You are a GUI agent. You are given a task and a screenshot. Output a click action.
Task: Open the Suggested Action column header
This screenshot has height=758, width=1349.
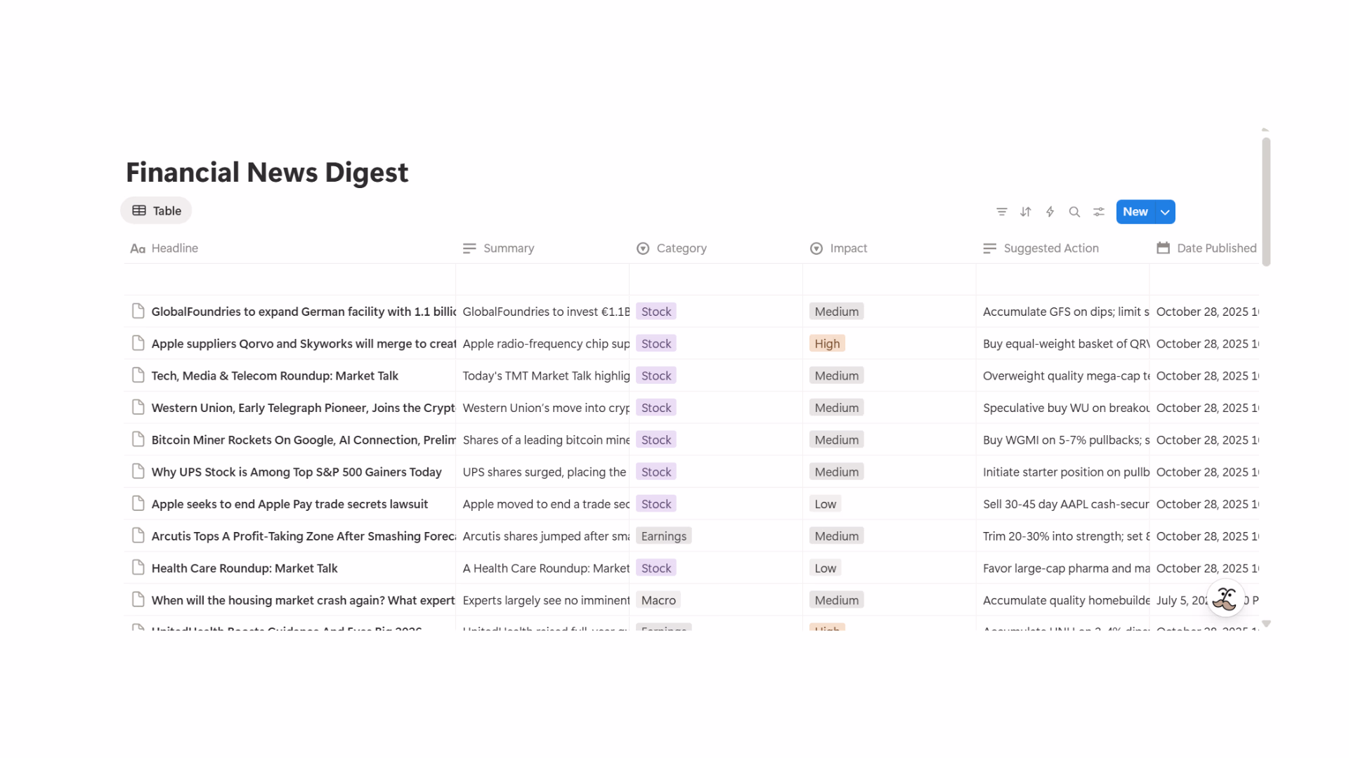tap(1041, 248)
